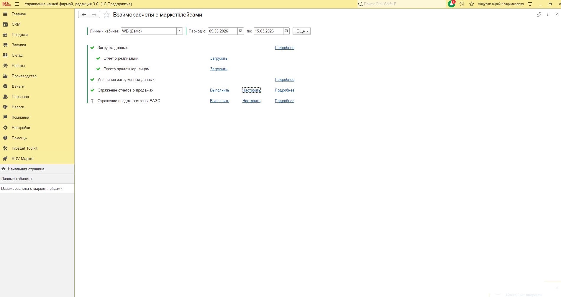
Task: Copy link to this form icon
Action: click(539, 14)
